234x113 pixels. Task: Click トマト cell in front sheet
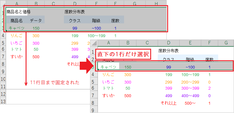coord(108,88)
